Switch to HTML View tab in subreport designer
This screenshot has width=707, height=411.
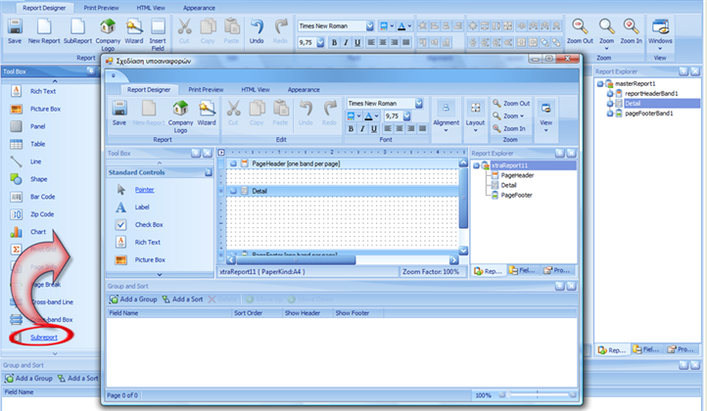tap(256, 90)
